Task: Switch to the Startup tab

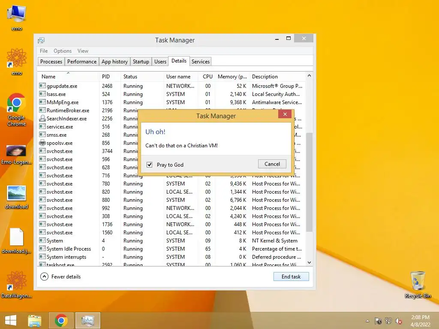Action: pos(141,62)
